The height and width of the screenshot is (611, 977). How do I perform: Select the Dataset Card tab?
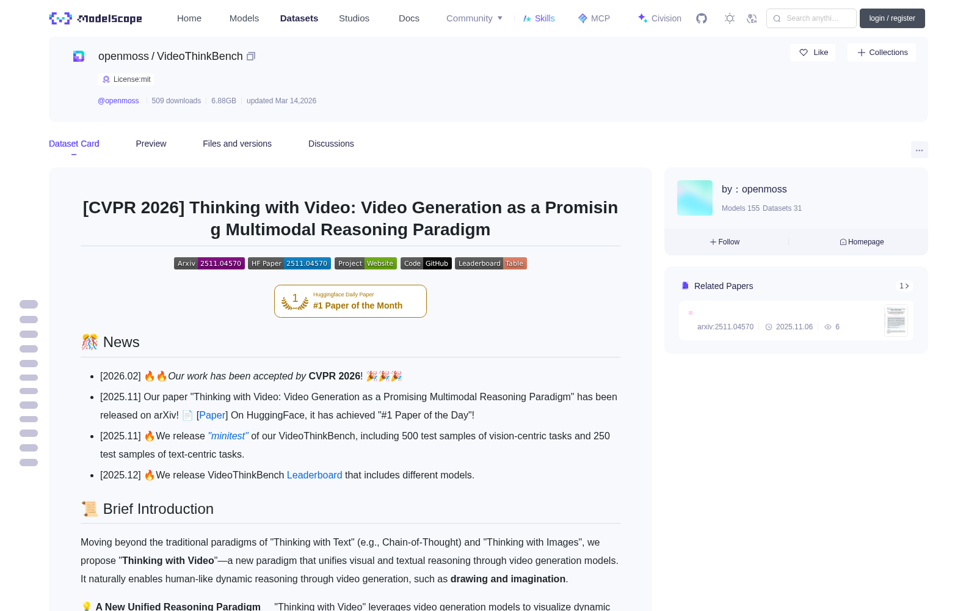[74, 144]
